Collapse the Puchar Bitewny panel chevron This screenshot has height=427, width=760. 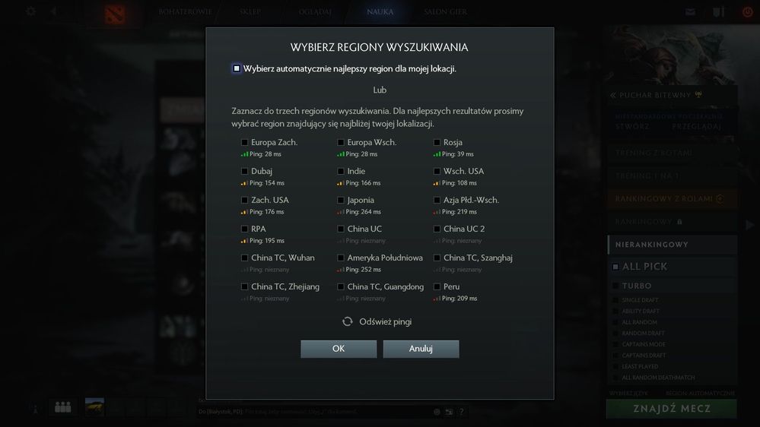pyautogui.click(x=613, y=96)
